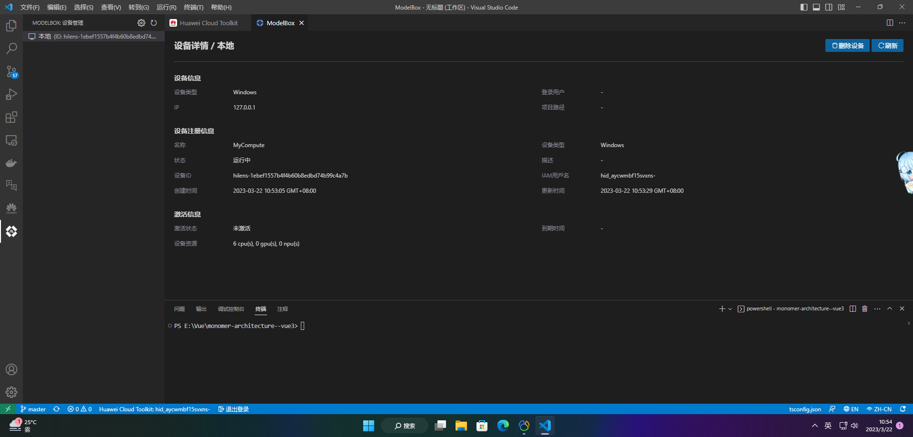Open Source Control with 57 changes

tap(11, 71)
